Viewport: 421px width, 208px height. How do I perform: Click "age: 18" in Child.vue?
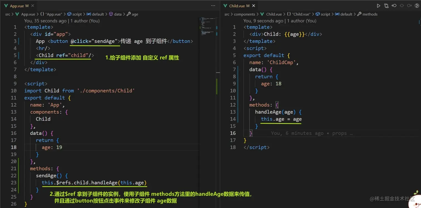(271, 84)
